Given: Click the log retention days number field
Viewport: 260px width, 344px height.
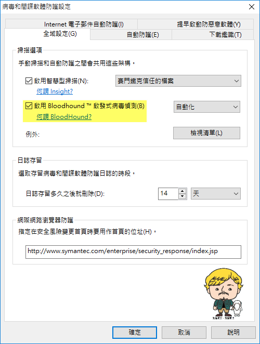Looking at the screenshot, I should (168, 193).
